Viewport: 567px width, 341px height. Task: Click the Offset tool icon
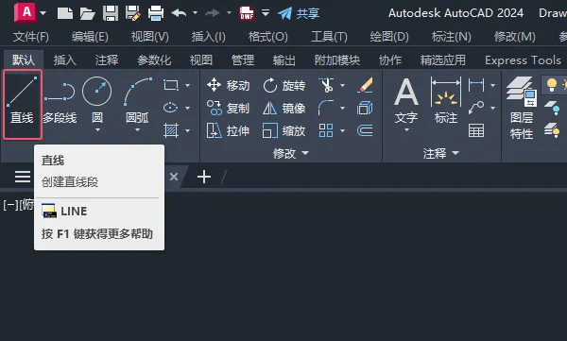(x=365, y=130)
